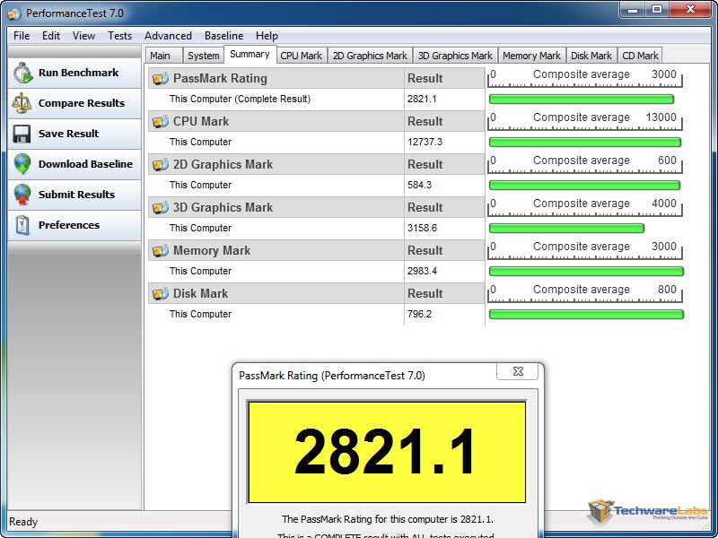
Task: Click the PassMark Rating row icon
Action: tap(161, 79)
